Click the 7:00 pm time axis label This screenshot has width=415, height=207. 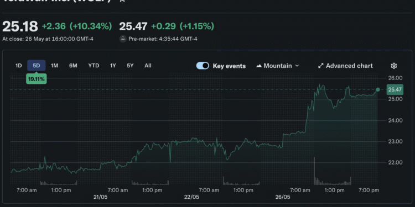pos(369,190)
